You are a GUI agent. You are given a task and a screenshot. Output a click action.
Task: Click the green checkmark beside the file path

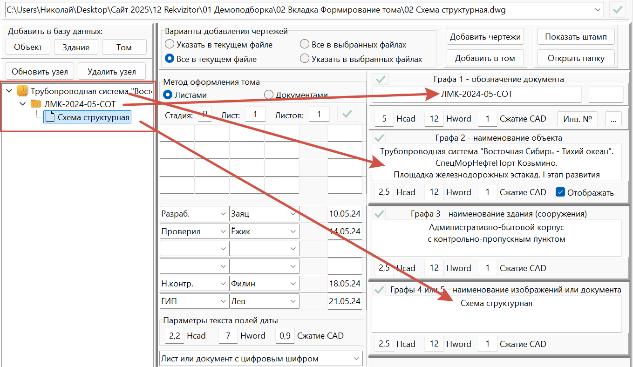coord(618,10)
